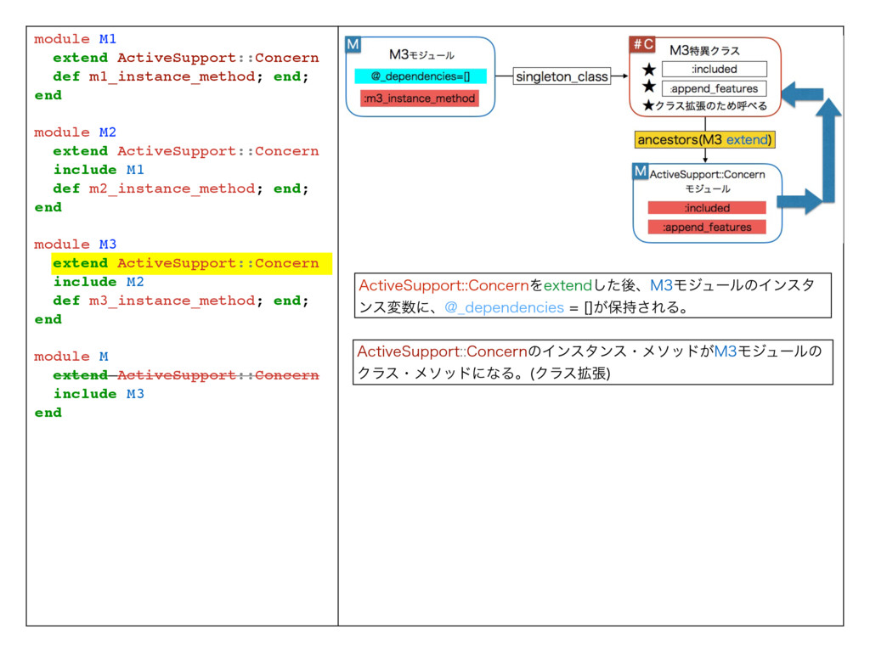Click the 'module M3' code line

[75, 244]
